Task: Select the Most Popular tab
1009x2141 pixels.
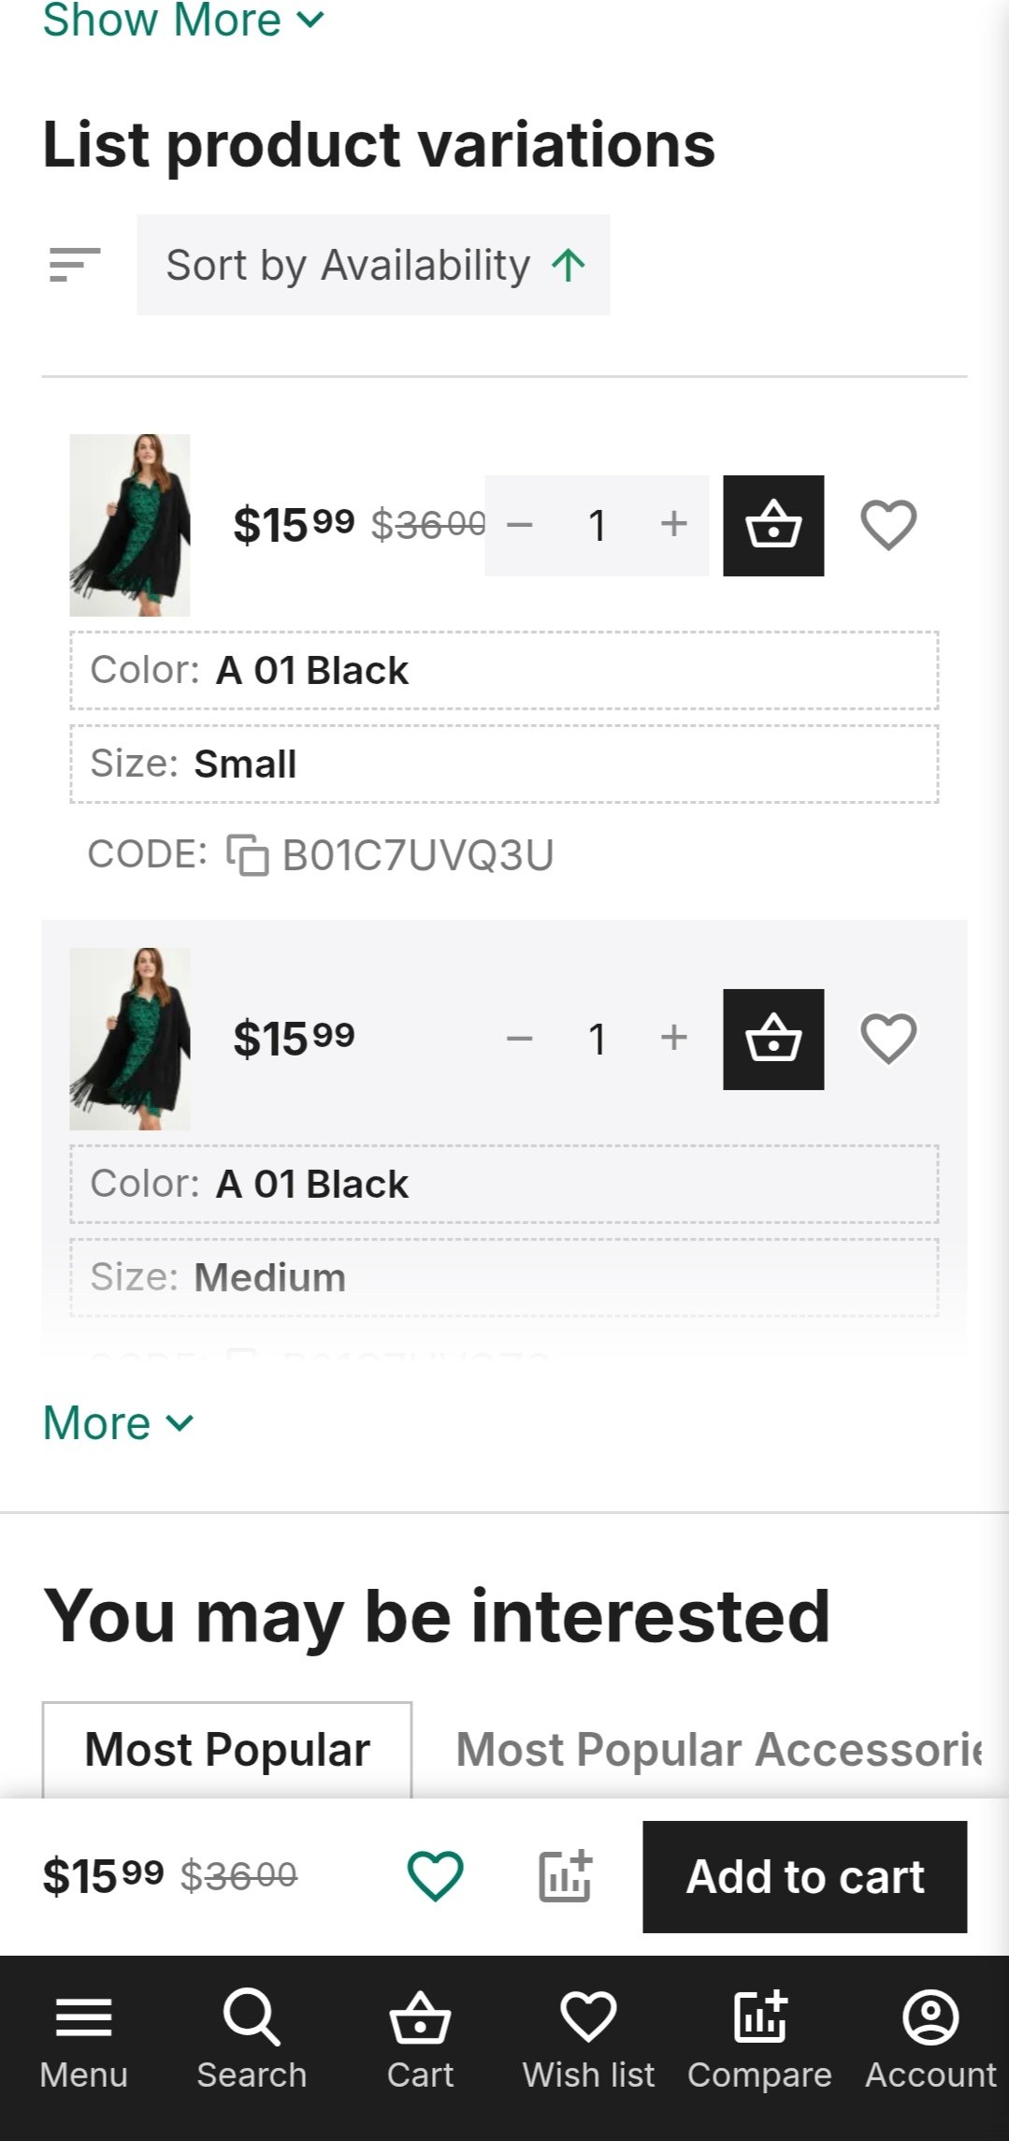Action: coord(227,1749)
